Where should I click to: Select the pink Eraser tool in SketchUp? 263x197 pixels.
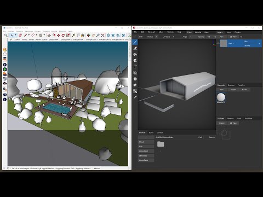[x=20, y=35]
